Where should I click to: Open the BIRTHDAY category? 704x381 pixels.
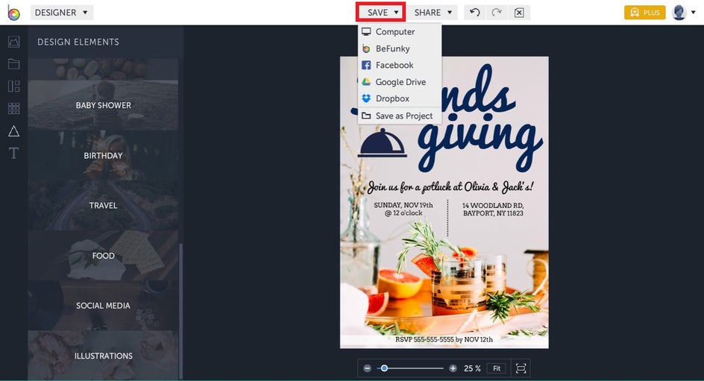coord(103,155)
